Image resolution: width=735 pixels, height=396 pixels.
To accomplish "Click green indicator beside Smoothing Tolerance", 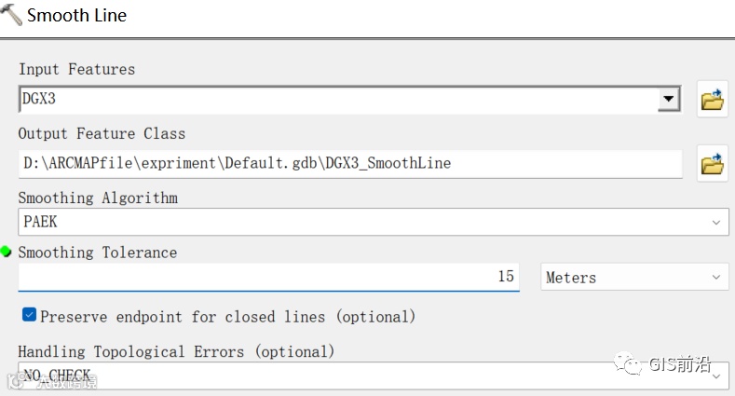I will pyautogui.click(x=7, y=252).
